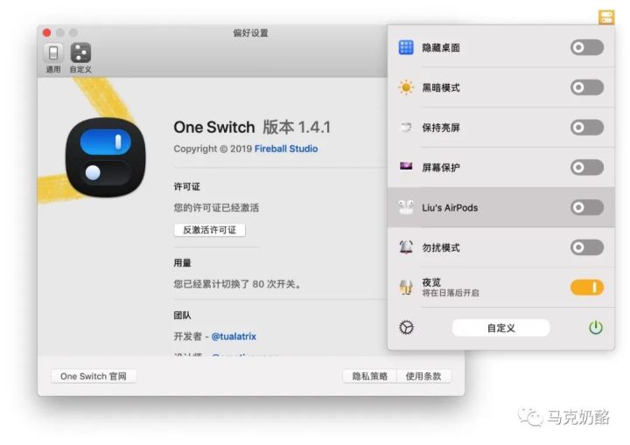630x445 pixels.
Task: Switch to the 通用 preferences tab
Action: (x=53, y=58)
